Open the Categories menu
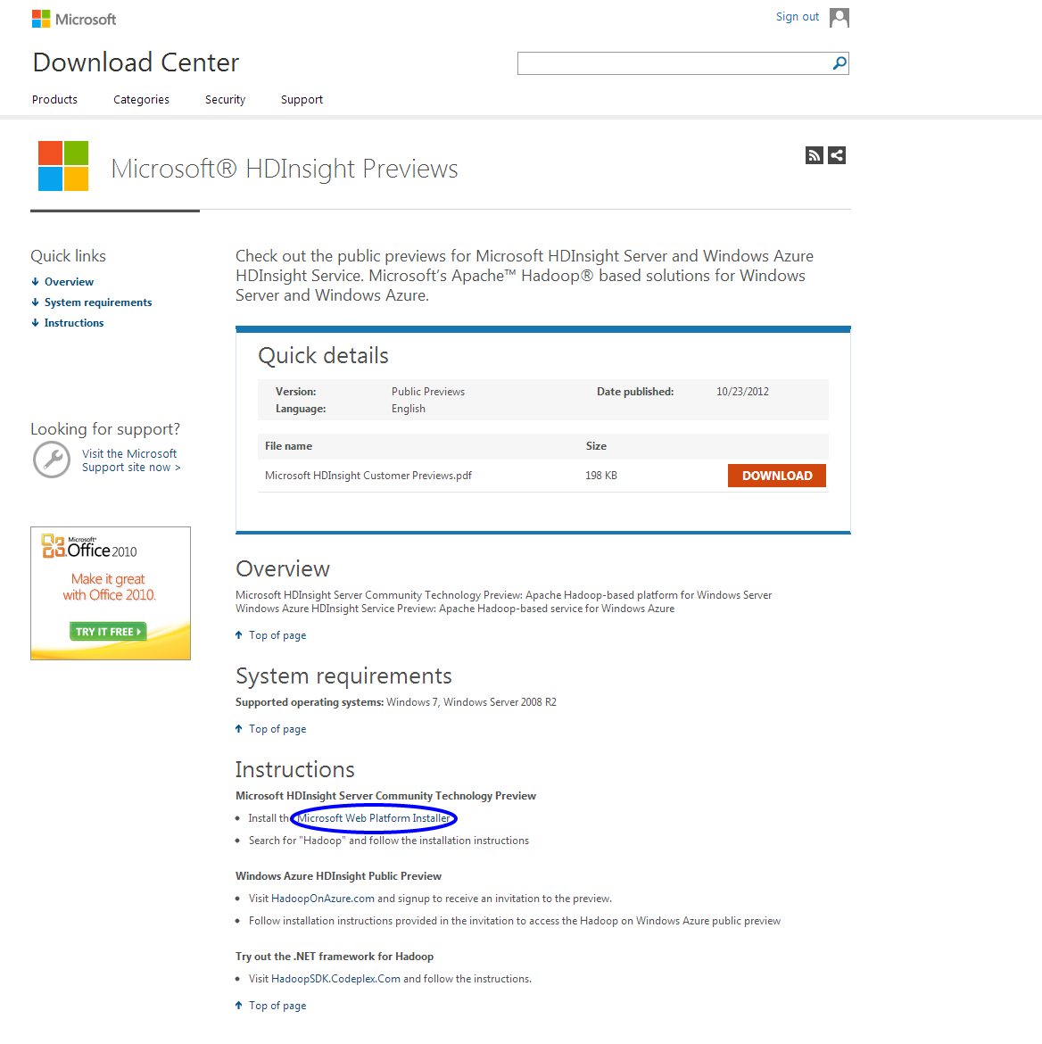 pos(141,99)
